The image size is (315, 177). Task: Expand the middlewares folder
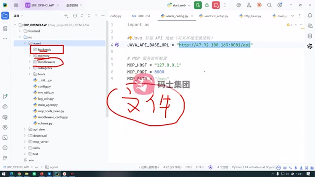(30, 62)
